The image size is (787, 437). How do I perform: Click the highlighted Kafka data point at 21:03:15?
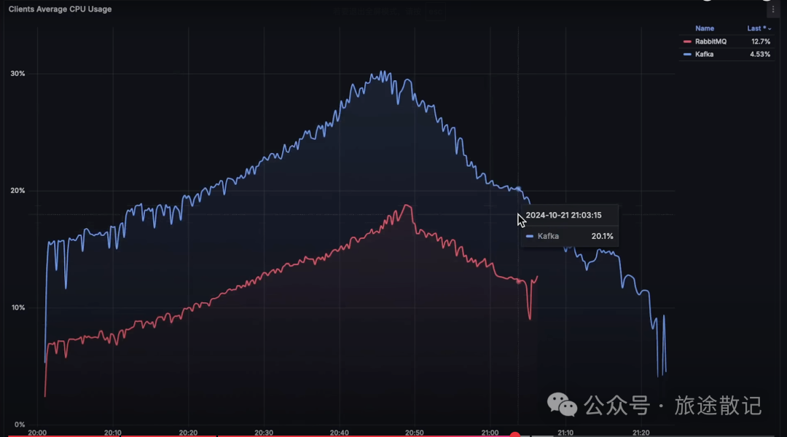pos(519,189)
